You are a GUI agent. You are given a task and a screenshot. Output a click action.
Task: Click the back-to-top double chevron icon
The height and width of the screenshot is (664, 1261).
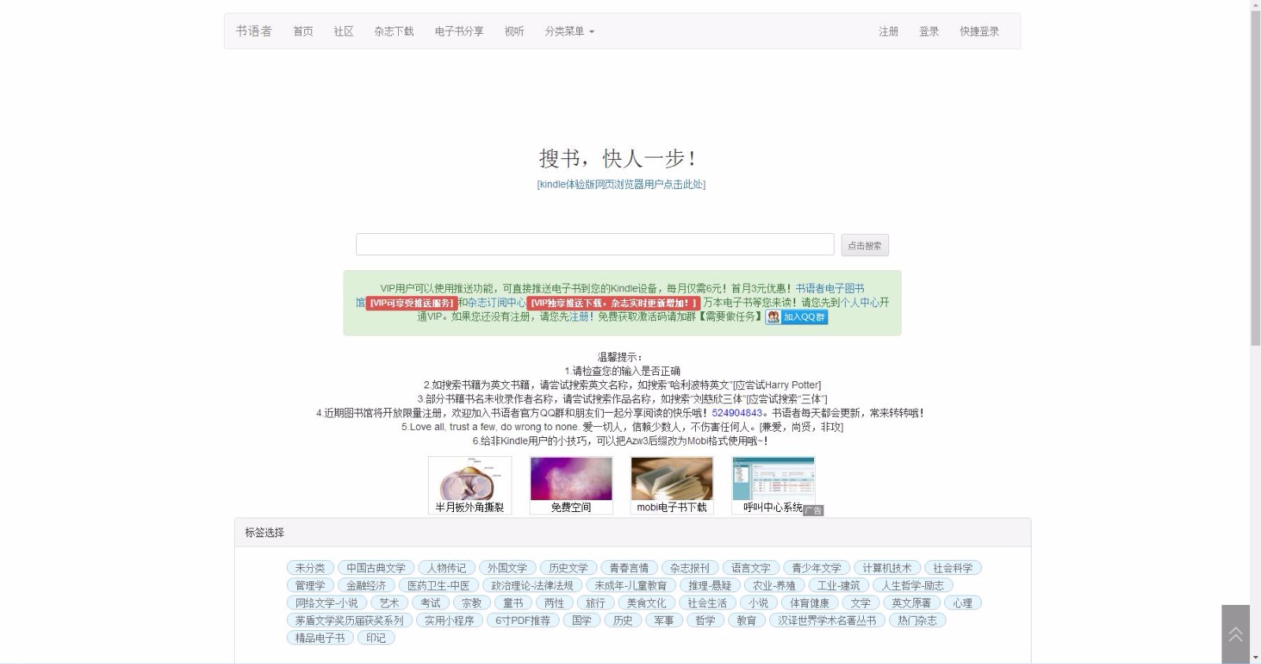coord(1235,634)
